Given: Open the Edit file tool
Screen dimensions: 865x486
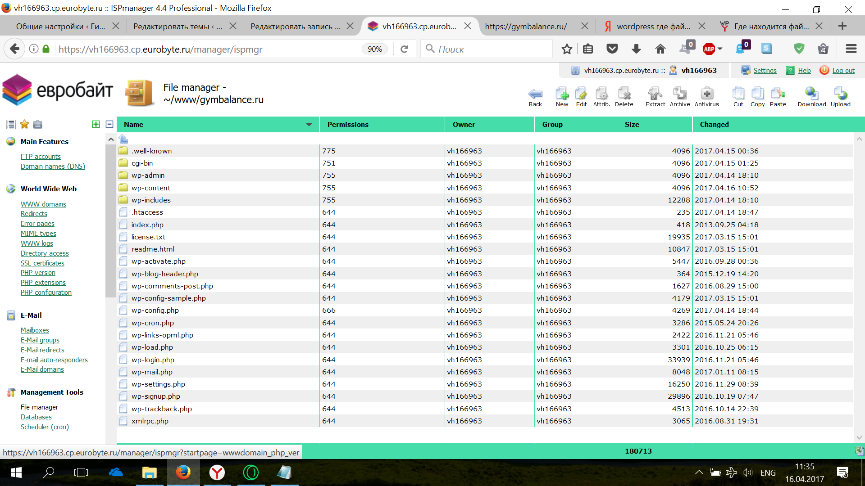Looking at the screenshot, I should click(x=581, y=97).
